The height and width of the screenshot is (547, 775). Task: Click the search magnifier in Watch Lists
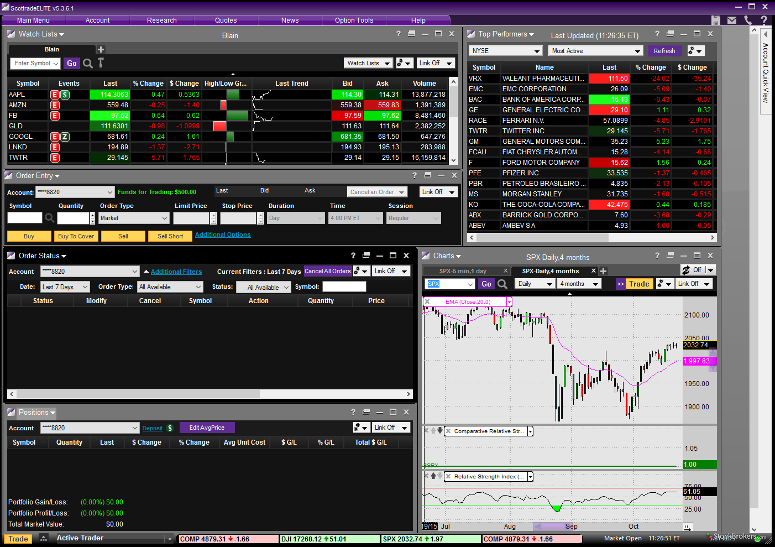click(x=88, y=64)
